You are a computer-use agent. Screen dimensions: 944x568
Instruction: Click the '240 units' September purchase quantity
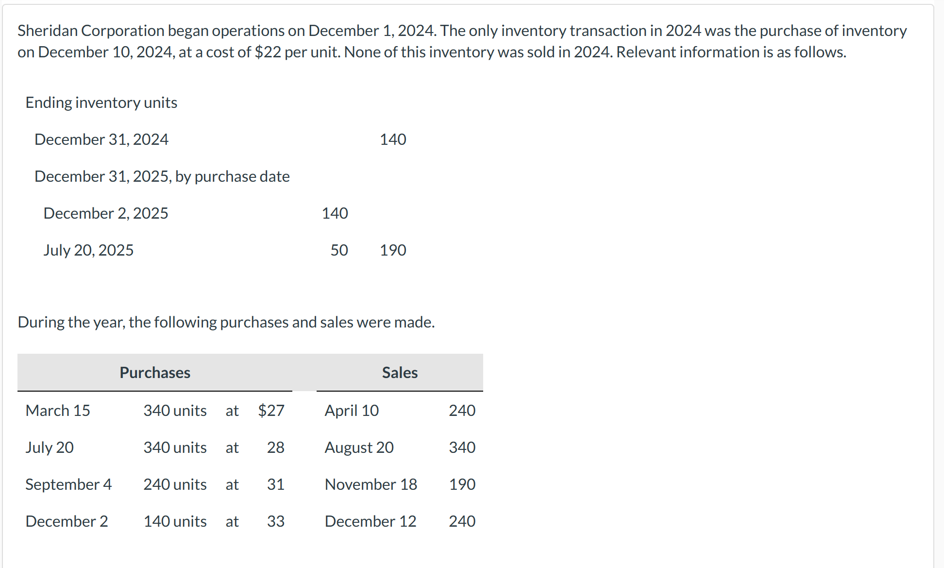(x=175, y=484)
